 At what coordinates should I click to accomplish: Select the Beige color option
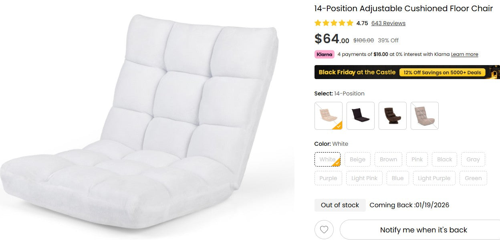(357, 159)
